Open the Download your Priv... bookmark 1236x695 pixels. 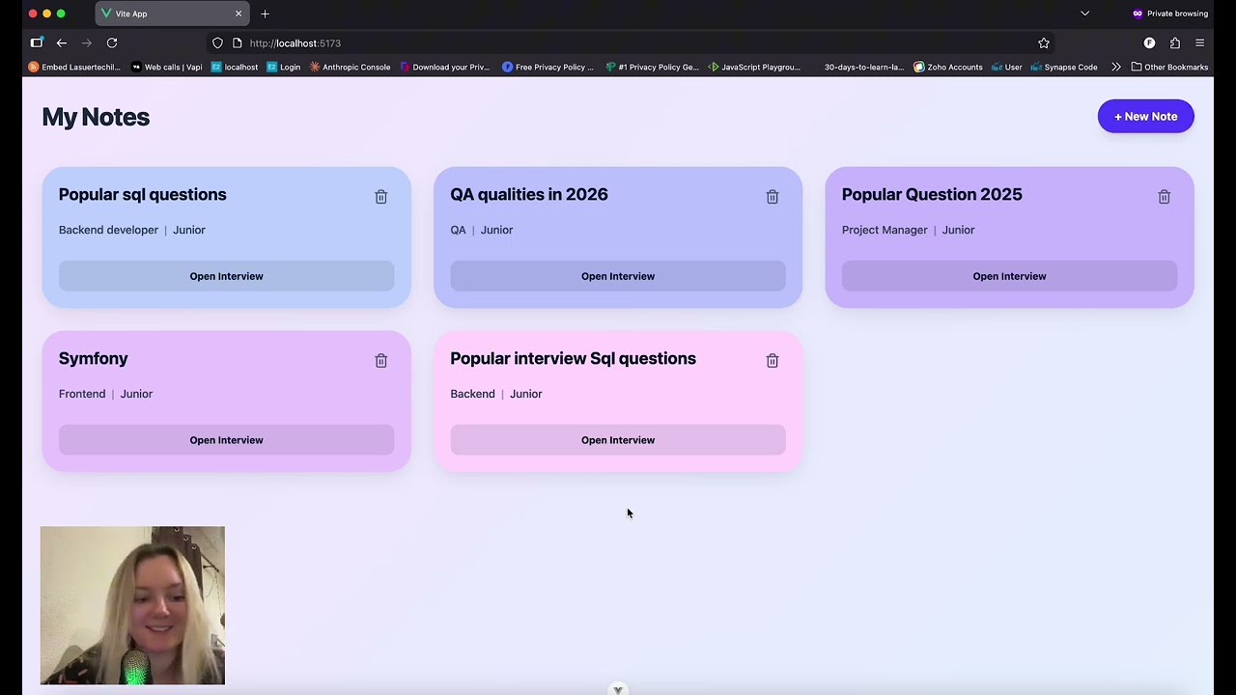point(445,68)
